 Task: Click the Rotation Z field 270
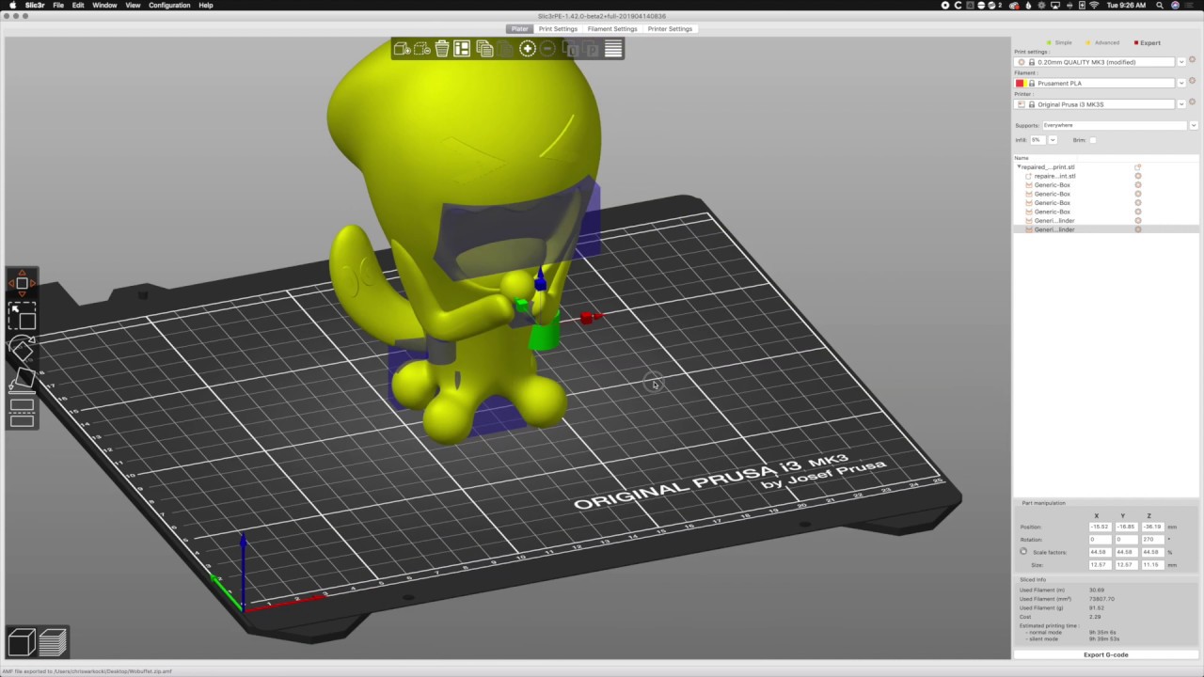pos(1152,540)
